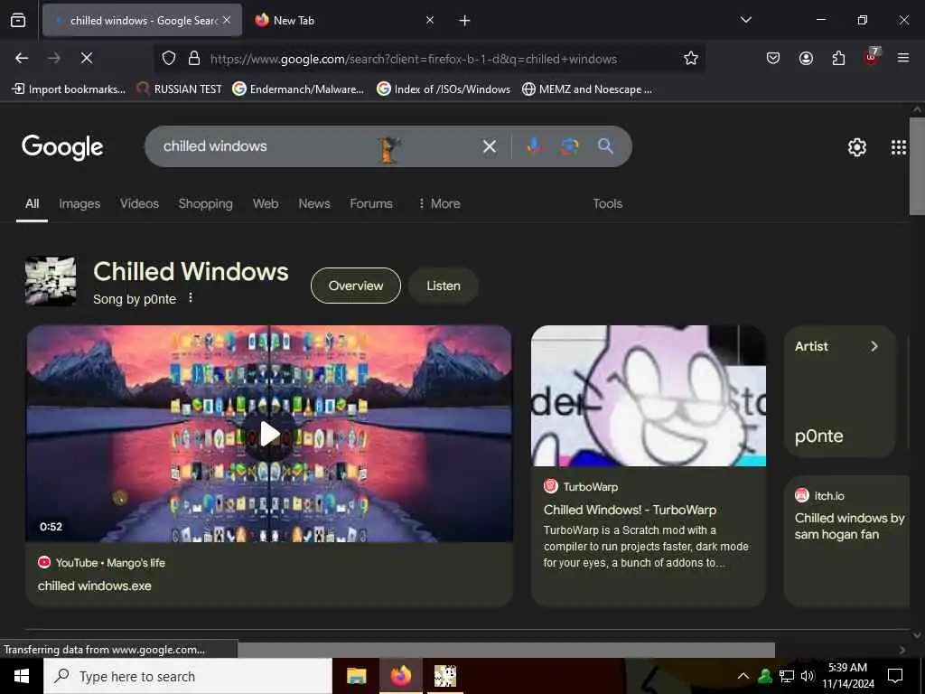The height and width of the screenshot is (694, 925).
Task: Close the New Tab tab
Action: click(430, 20)
